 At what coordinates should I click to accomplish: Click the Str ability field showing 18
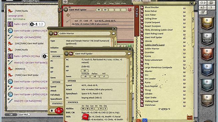83,109
